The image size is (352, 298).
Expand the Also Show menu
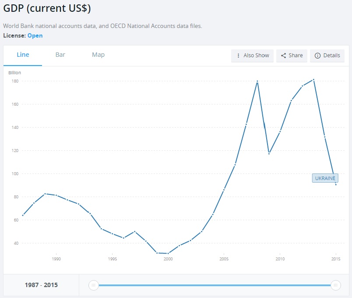[x=253, y=55]
